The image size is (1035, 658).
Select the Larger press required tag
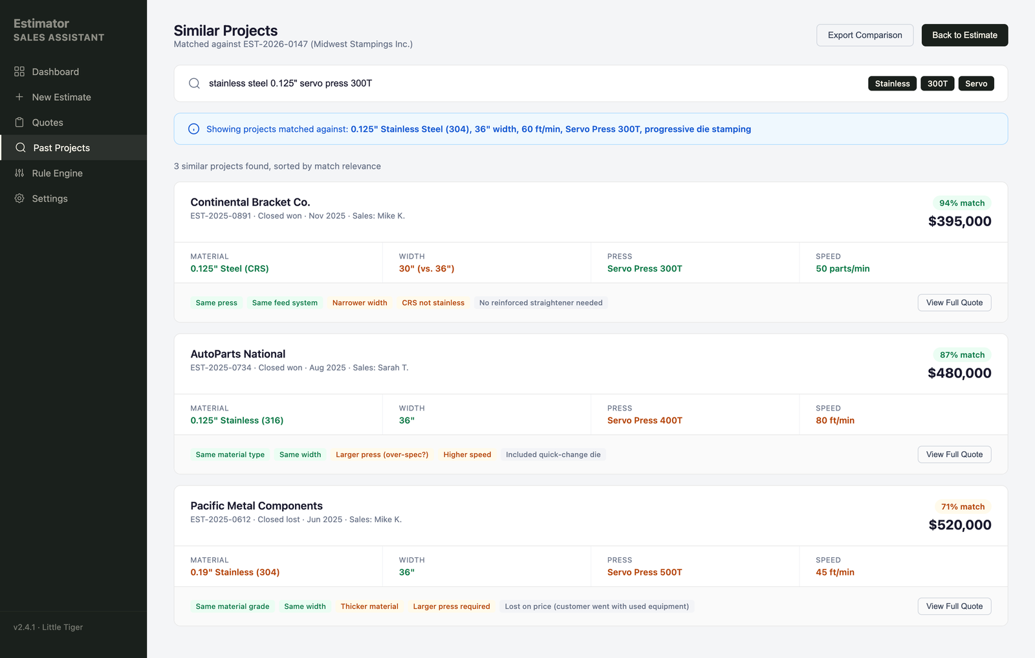click(451, 606)
